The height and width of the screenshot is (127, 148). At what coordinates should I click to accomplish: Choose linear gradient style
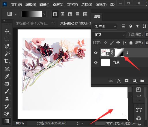55,14
